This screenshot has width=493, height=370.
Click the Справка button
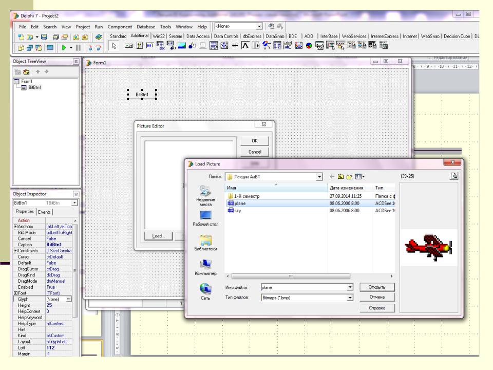(x=376, y=308)
